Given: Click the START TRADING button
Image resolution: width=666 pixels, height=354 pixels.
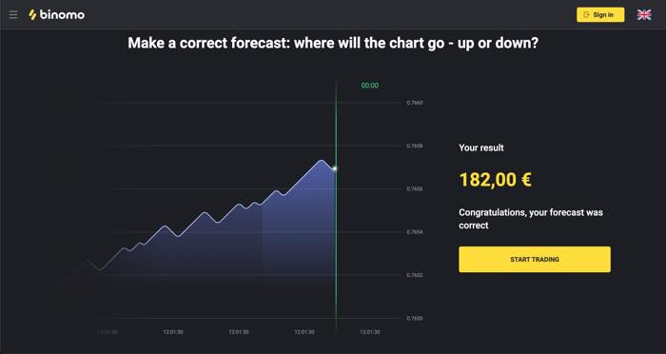Looking at the screenshot, I should click(535, 259).
